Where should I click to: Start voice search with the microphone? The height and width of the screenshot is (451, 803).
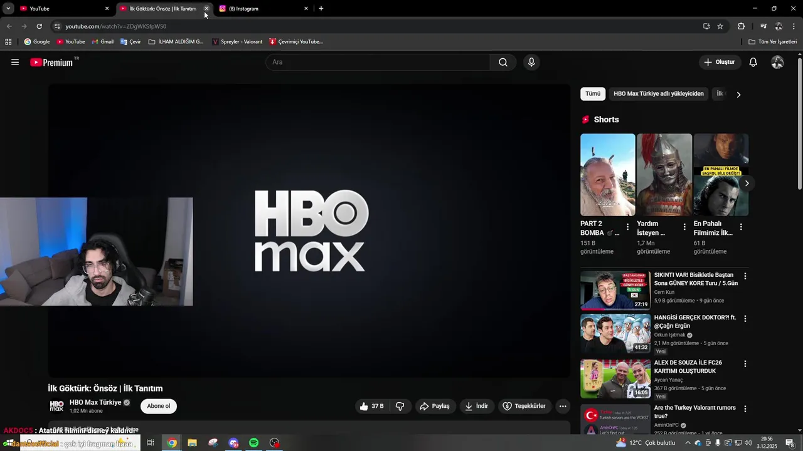[531, 62]
